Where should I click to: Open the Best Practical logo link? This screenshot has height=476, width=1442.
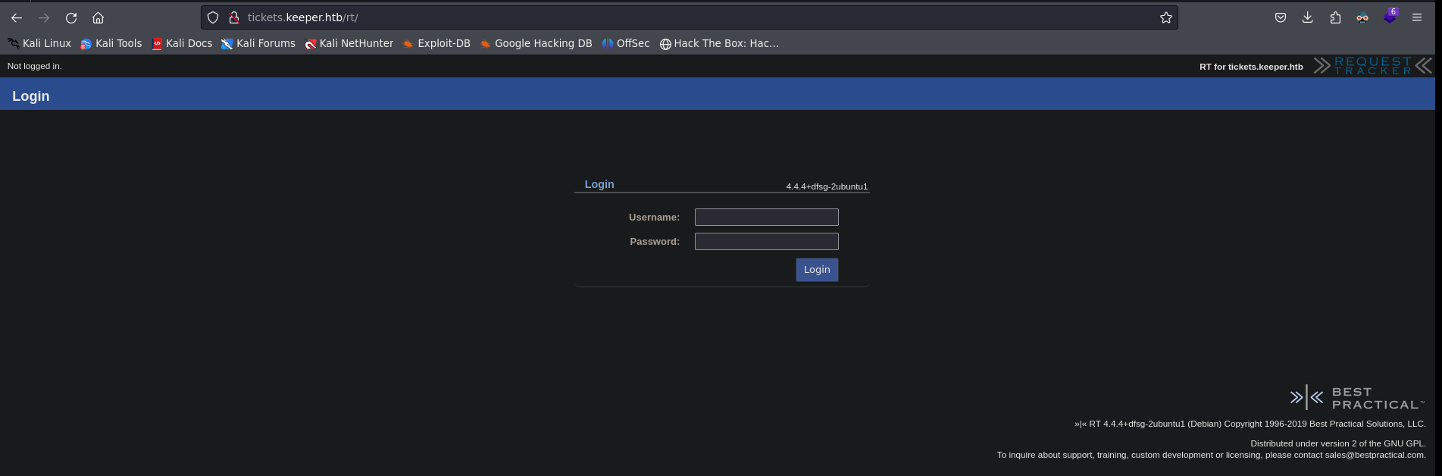(1356, 398)
